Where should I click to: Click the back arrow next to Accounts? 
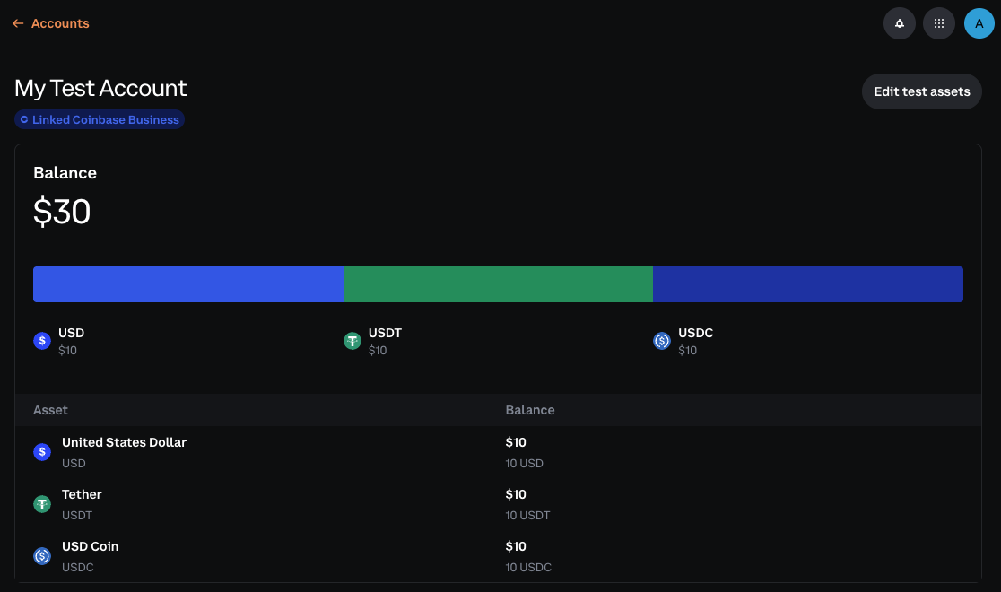pos(17,23)
